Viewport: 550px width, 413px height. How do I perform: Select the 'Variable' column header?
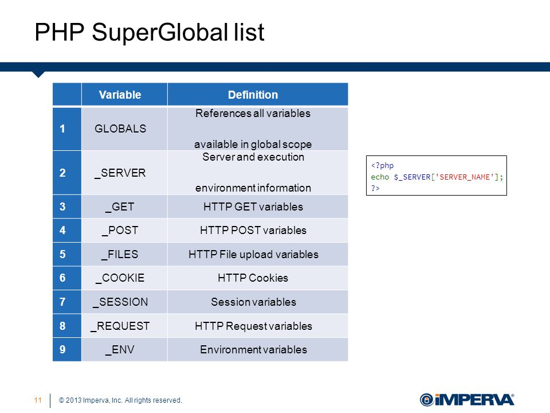pyautogui.click(x=124, y=95)
